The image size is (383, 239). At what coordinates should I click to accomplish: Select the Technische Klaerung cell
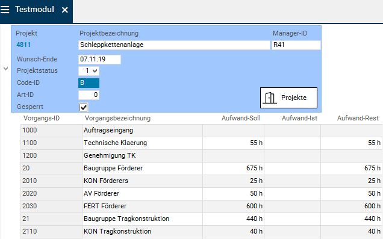[x=142, y=143]
